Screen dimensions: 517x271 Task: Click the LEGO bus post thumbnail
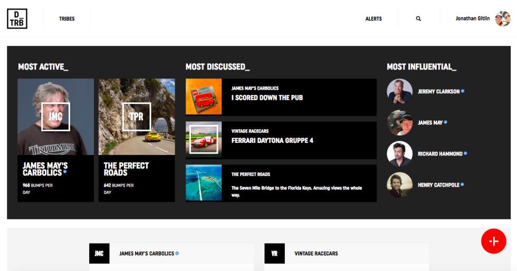point(204,96)
